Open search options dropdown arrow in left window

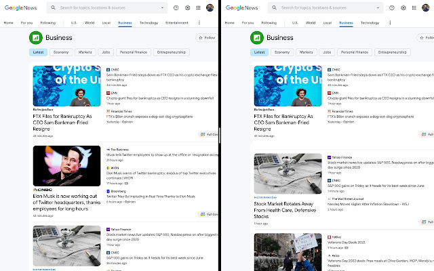click(162, 7)
